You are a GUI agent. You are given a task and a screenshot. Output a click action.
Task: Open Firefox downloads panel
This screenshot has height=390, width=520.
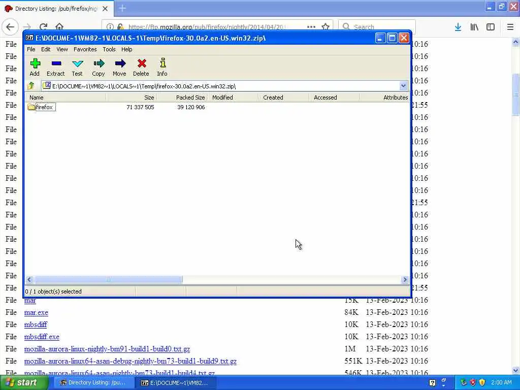[x=458, y=27]
